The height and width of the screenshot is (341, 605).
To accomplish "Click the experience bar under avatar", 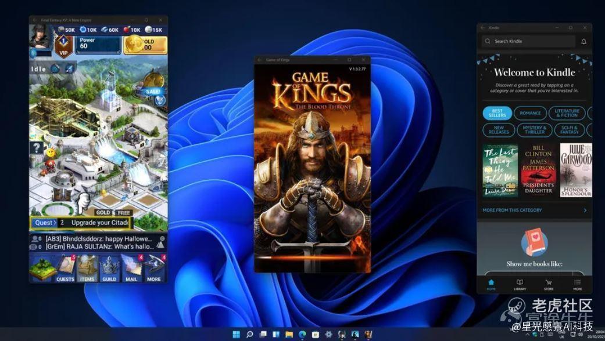I will [42, 53].
